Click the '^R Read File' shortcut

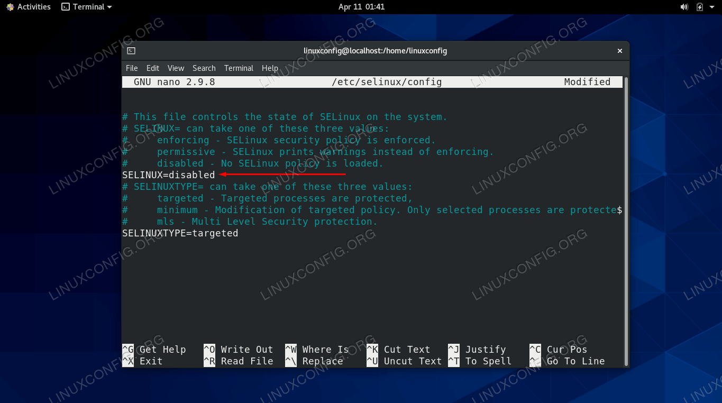(x=239, y=361)
